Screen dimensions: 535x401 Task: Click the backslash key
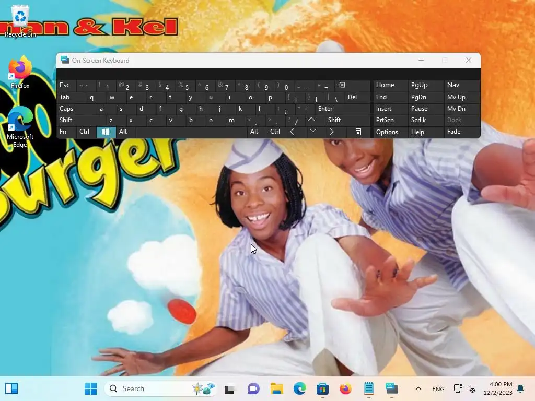pos(334,98)
